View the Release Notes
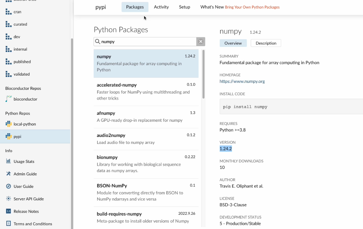Image resolution: width=363 pixels, height=229 pixels. (26, 211)
